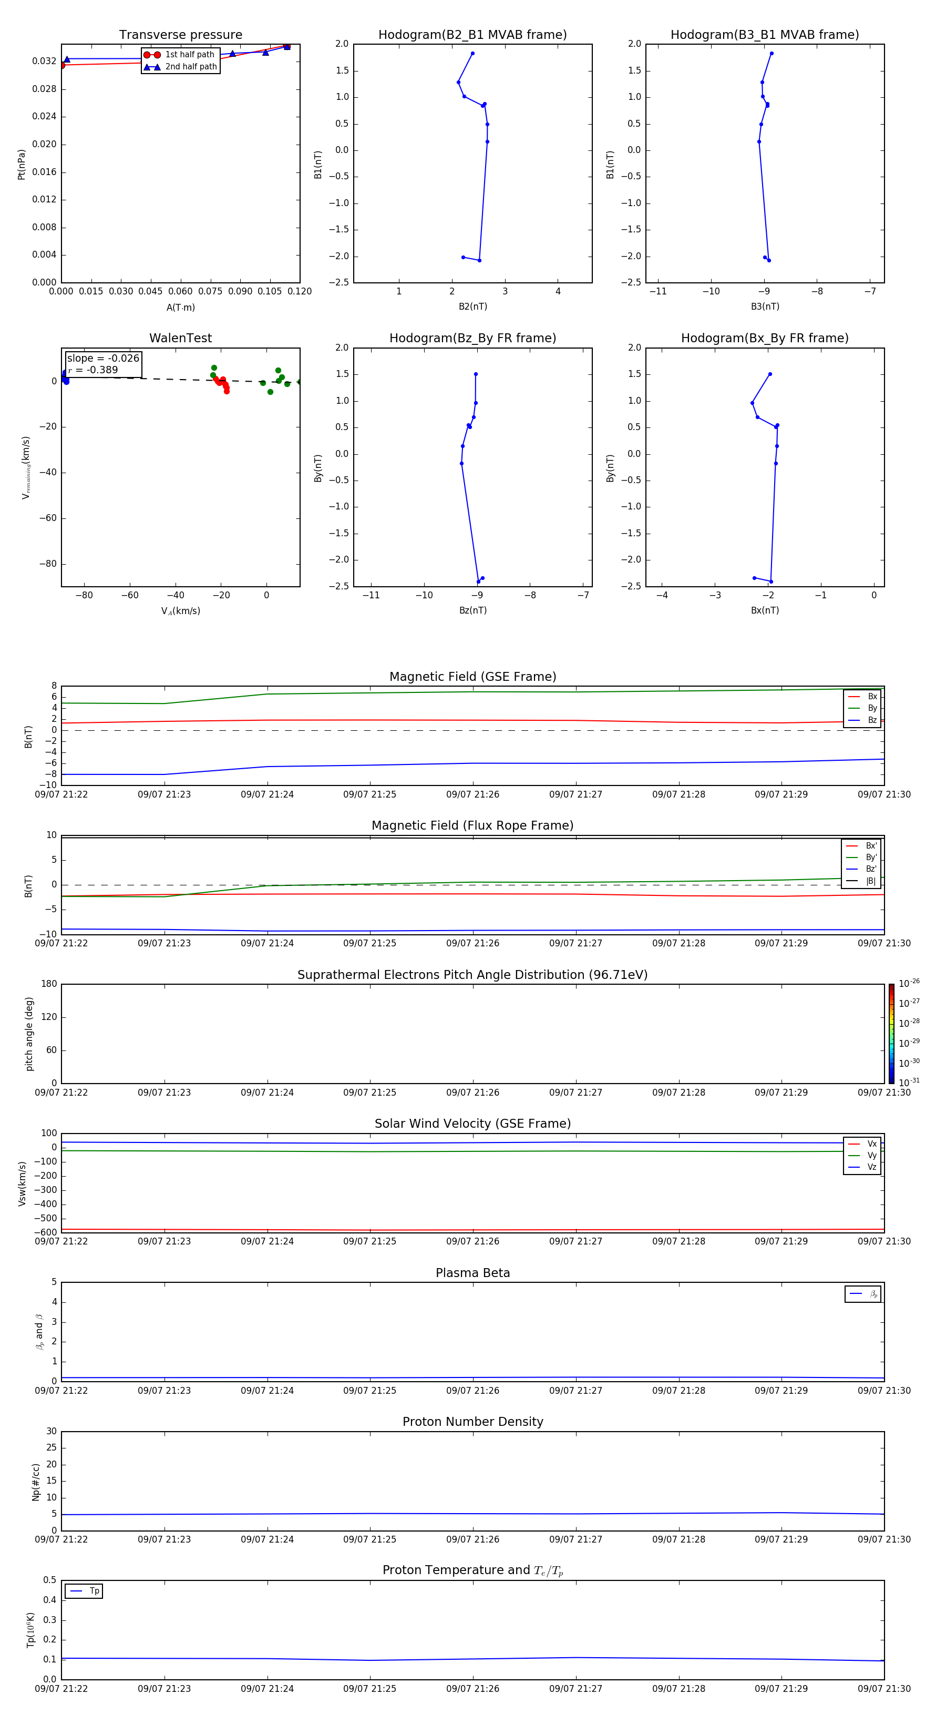Screen dimensions: 946x1735
Task: Click the Vy legend entry
Action: [862, 1156]
